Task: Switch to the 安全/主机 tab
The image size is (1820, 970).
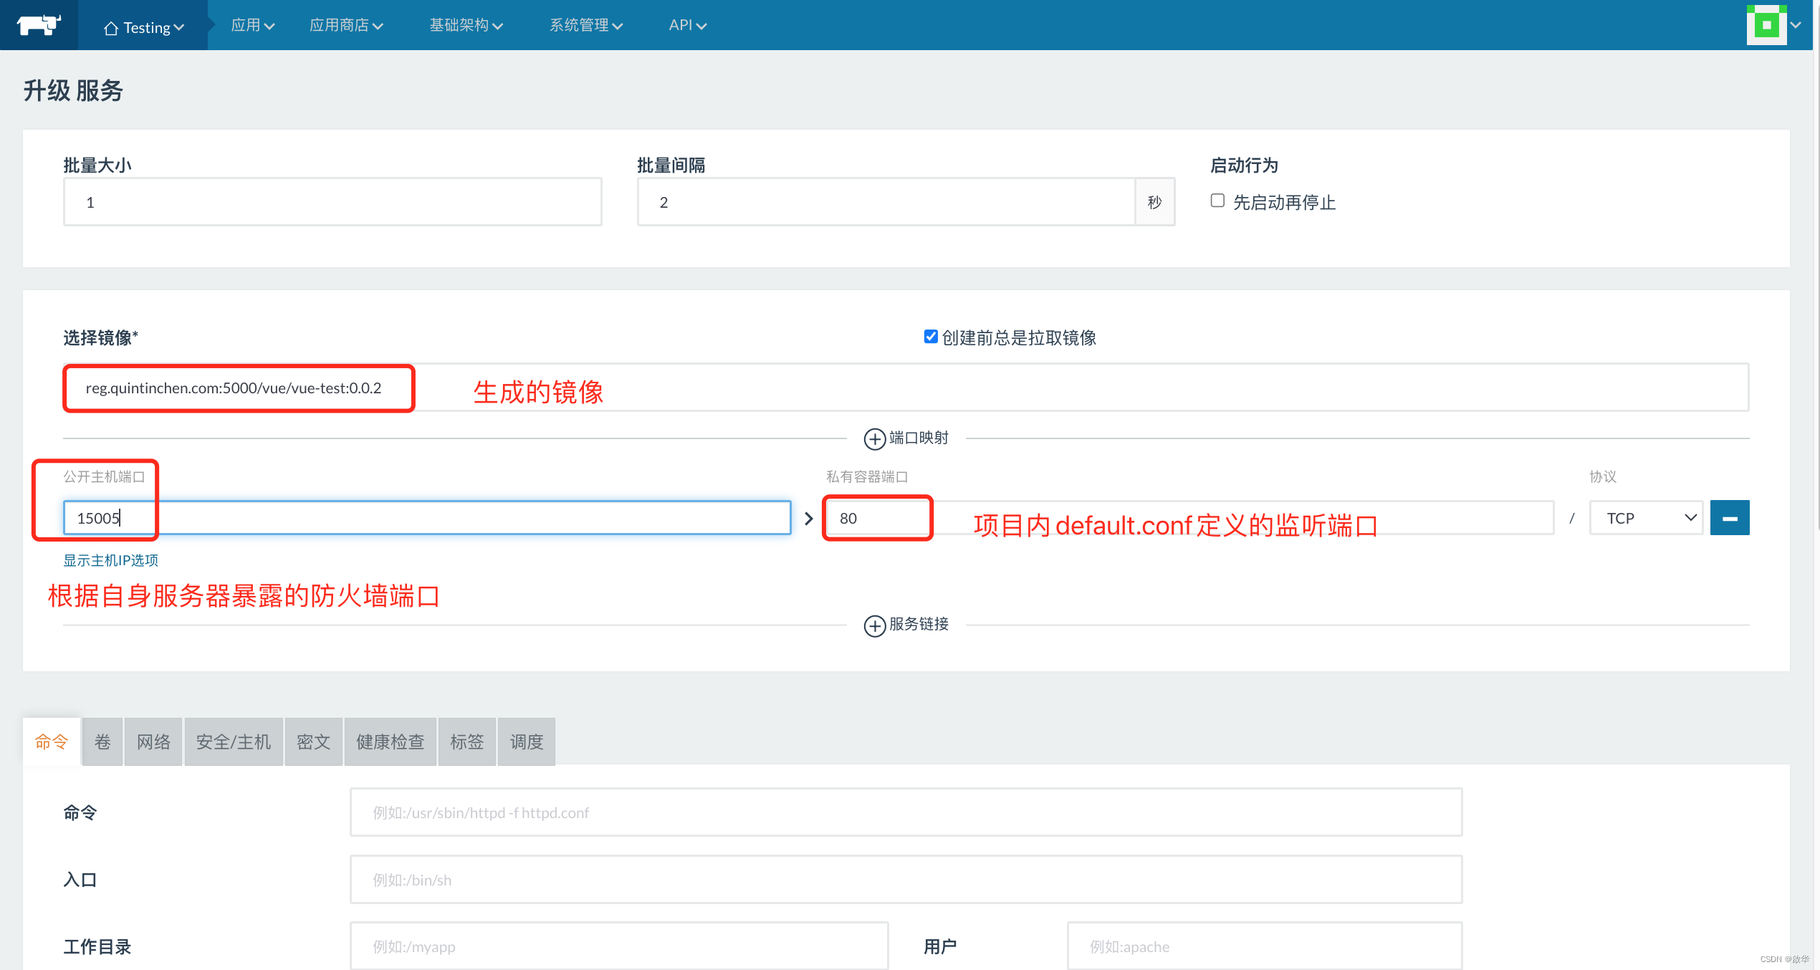Action: point(234,741)
